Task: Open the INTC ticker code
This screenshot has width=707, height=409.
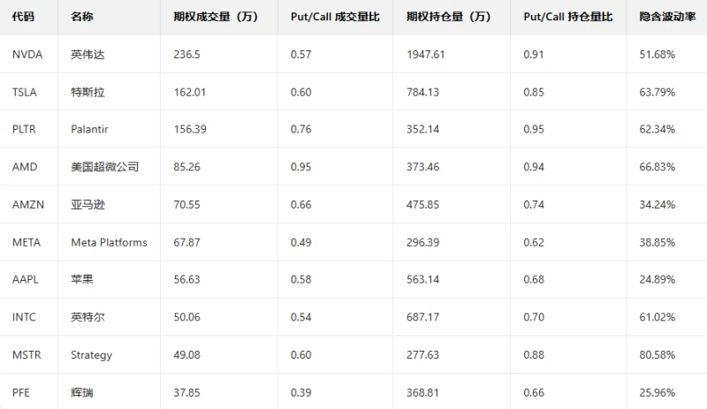Action: [25, 316]
